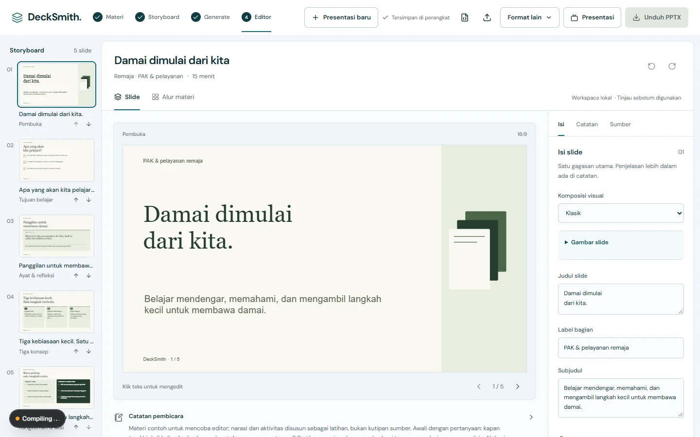The width and height of the screenshot is (700, 437).
Task: Click the presentation title "Damai dimulai dari kita"
Action: 172,60
